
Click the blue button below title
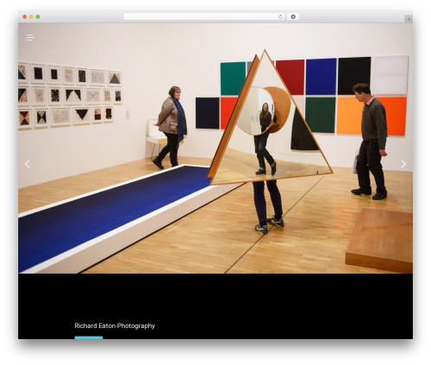point(89,337)
